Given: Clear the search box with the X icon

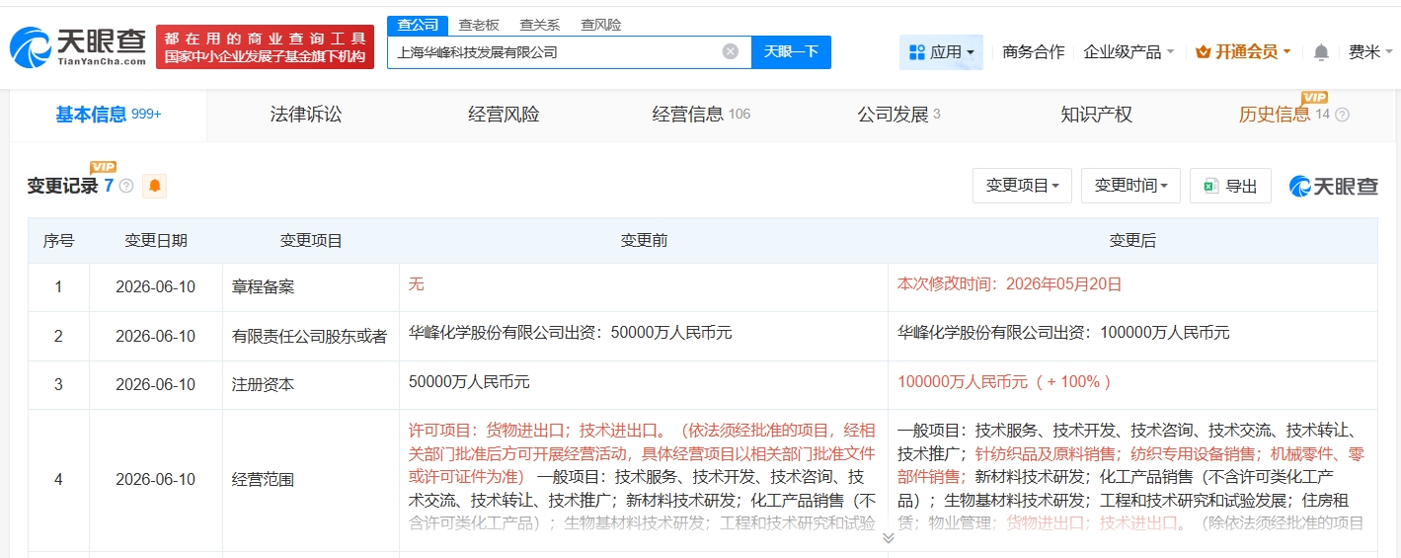Looking at the screenshot, I should [730, 52].
